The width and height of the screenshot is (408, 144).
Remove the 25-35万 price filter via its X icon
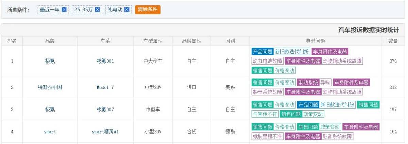(97, 10)
